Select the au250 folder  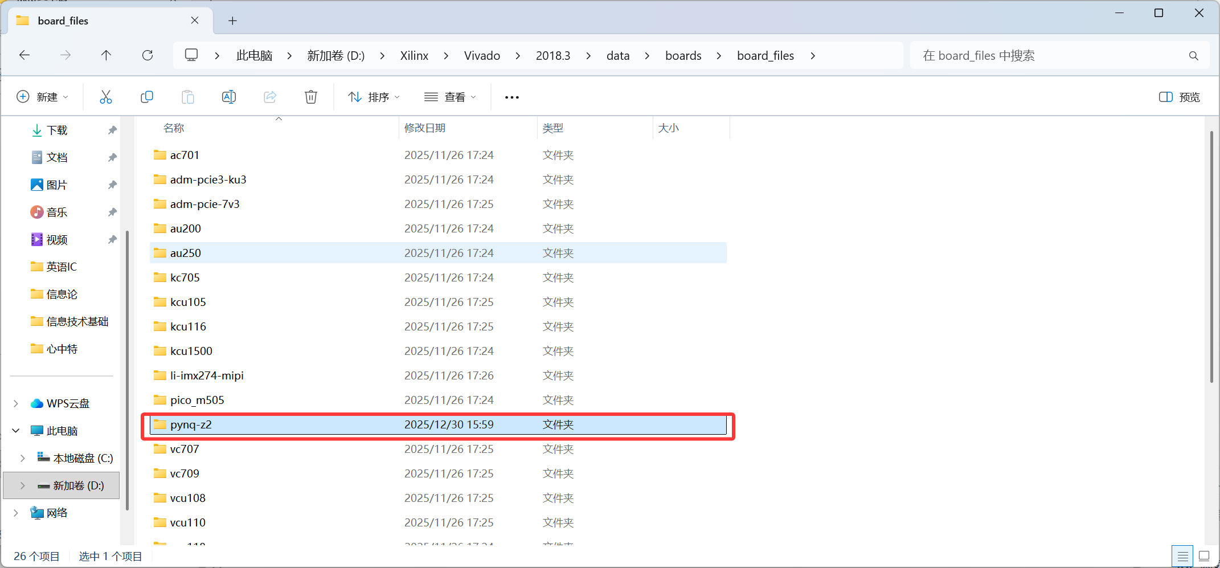point(438,253)
